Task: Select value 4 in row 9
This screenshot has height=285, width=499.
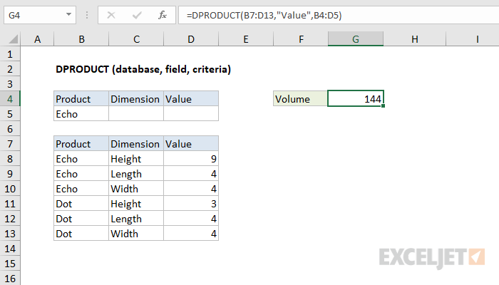Action: (x=191, y=174)
